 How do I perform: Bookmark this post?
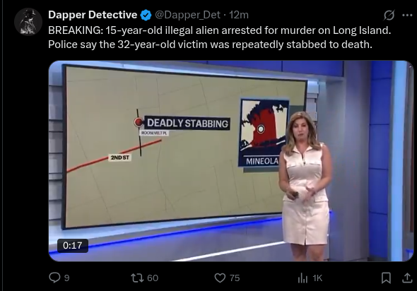[x=386, y=278]
